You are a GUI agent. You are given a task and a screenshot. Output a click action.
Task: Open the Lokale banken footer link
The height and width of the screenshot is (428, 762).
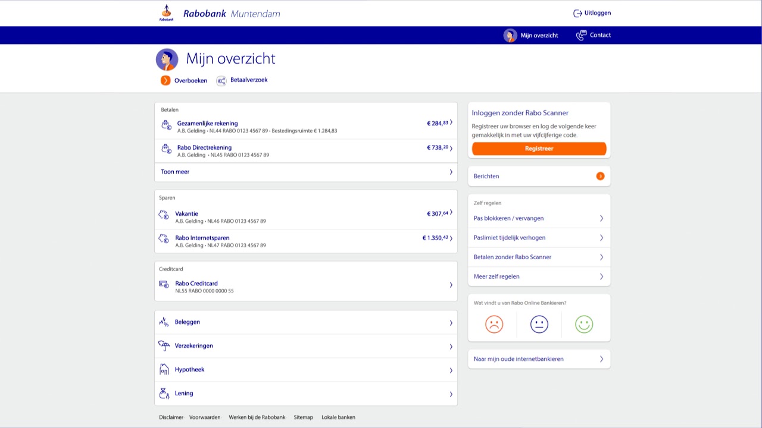(x=338, y=417)
